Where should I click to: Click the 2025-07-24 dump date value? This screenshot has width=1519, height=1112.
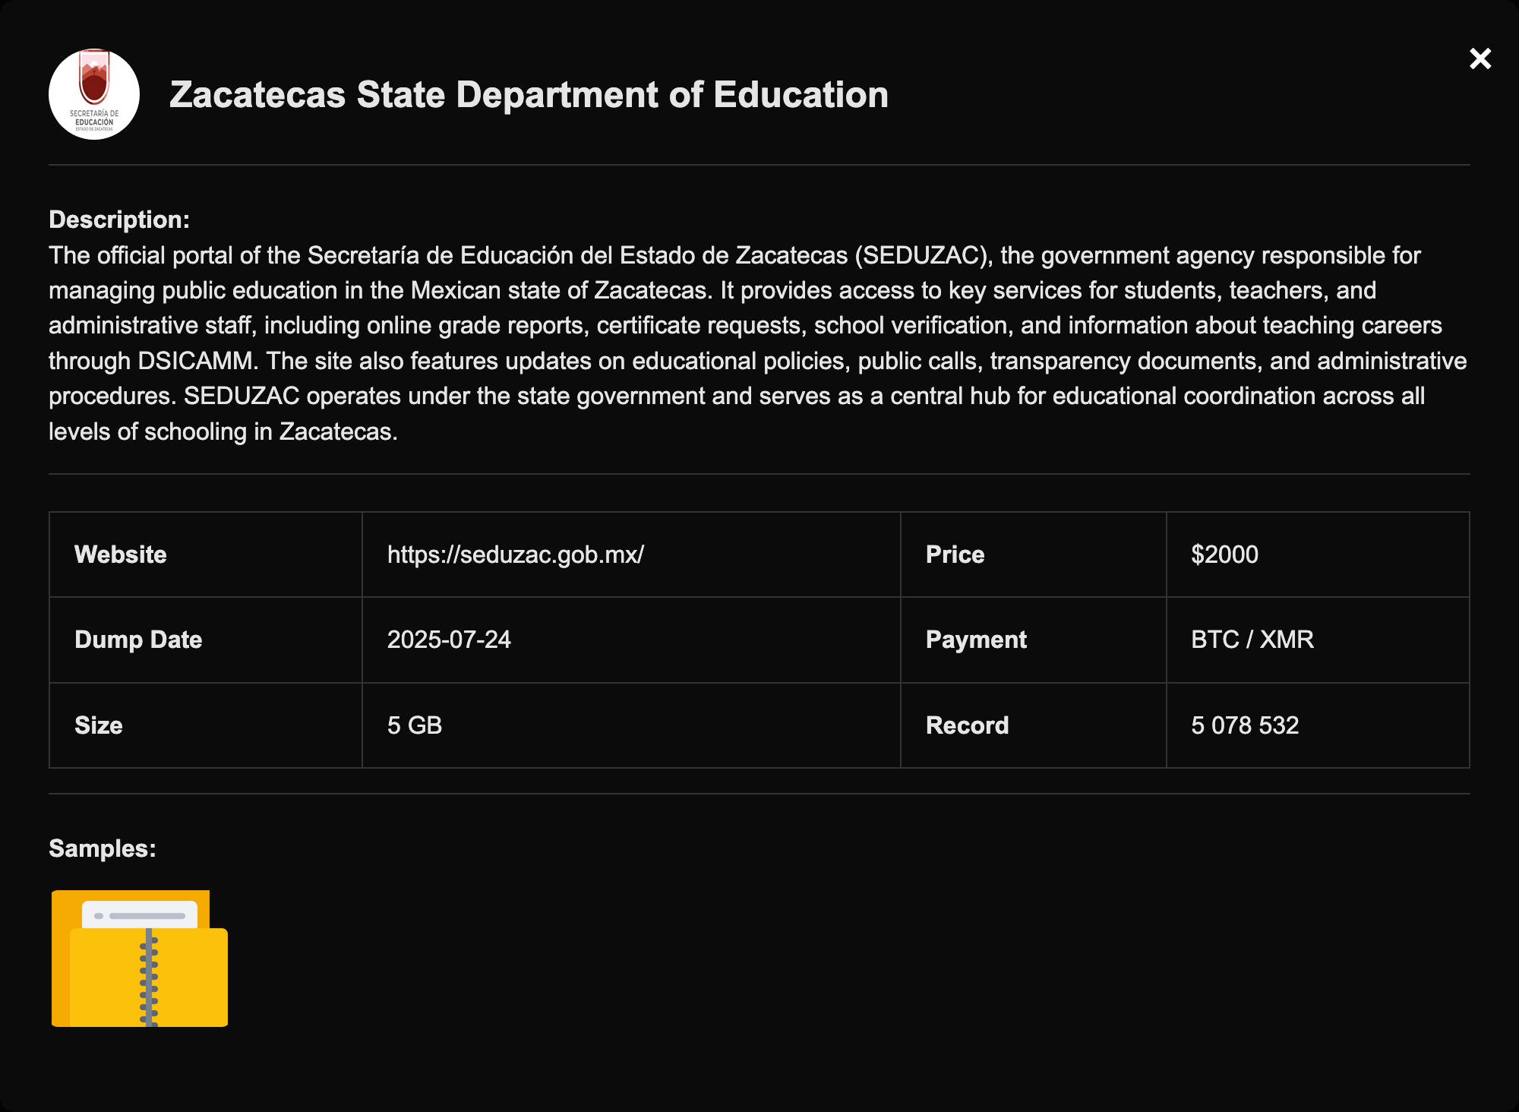449,640
